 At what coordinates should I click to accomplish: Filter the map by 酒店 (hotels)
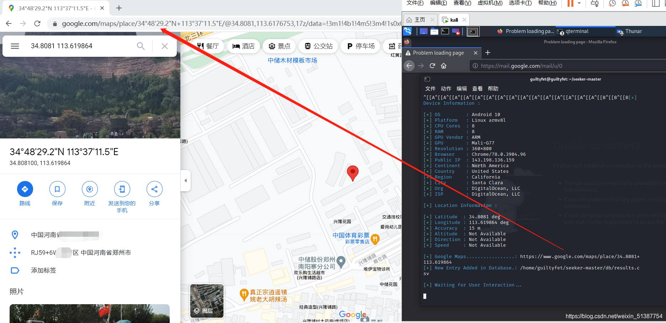point(243,46)
